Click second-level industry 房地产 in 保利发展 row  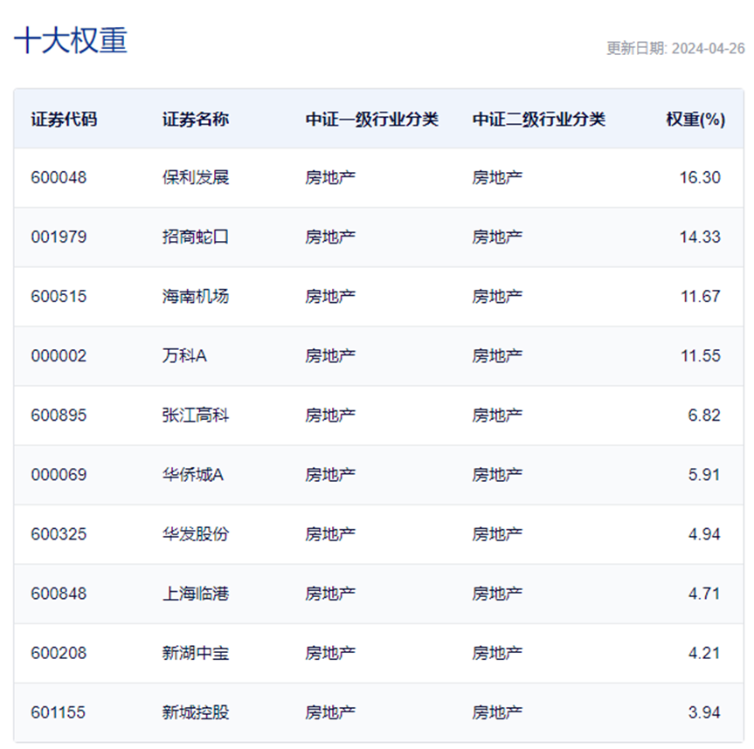pos(497,178)
